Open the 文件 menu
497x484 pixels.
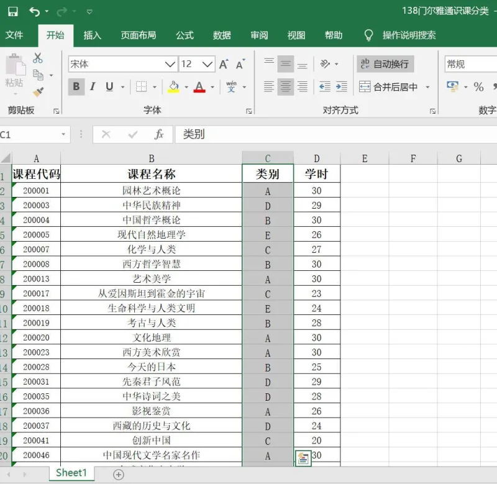click(14, 35)
